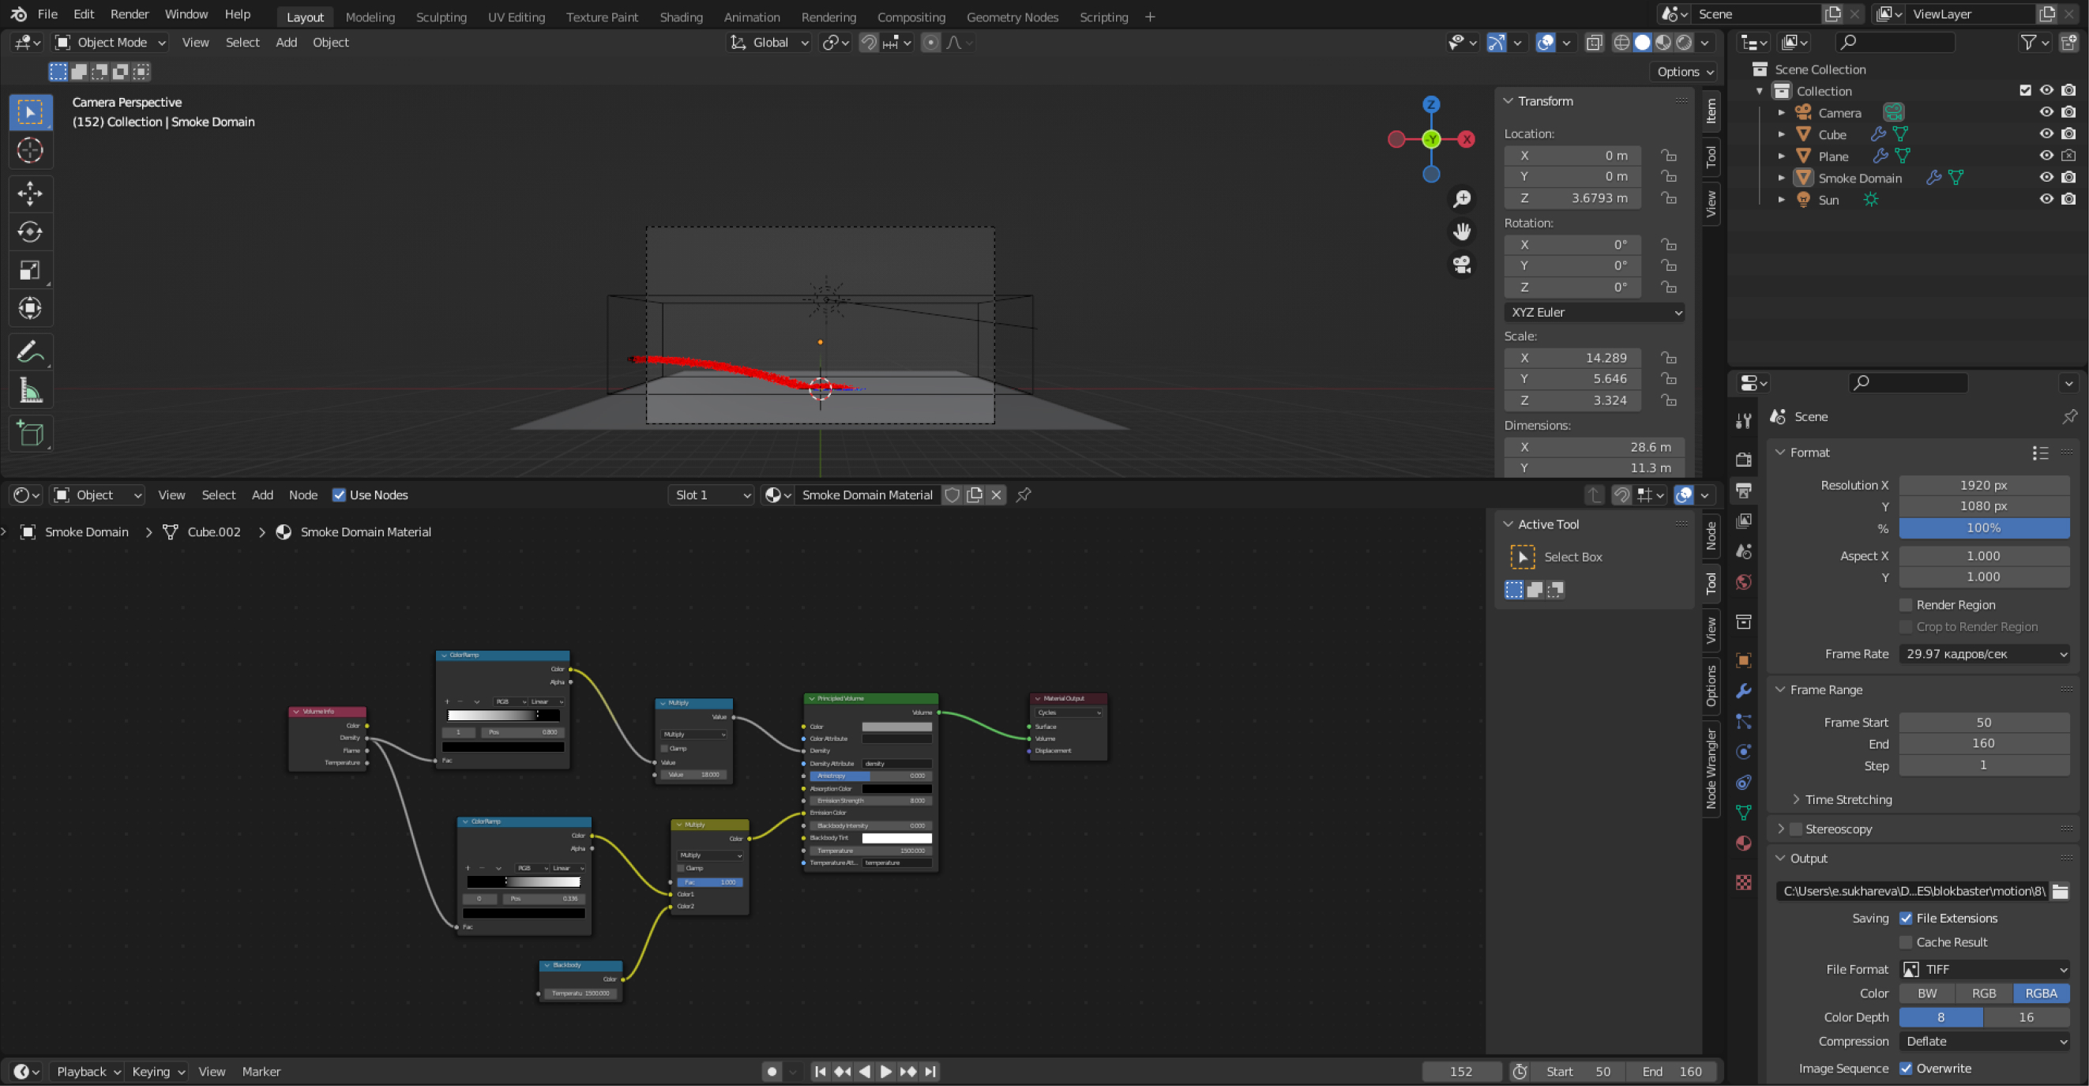Viewport: 2089px width, 1086px height.
Task: Open the Frame Rate dropdown
Action: 1984,654
